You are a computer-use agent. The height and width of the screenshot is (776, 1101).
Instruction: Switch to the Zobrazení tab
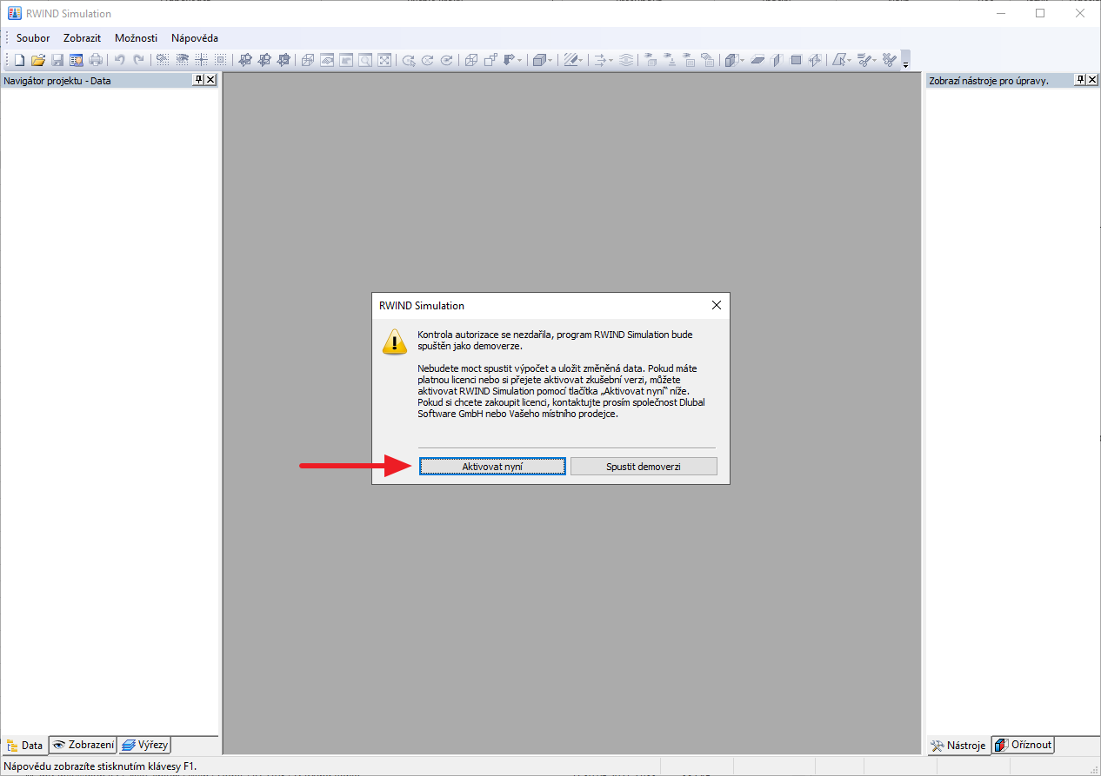click(x=83, y=745)
